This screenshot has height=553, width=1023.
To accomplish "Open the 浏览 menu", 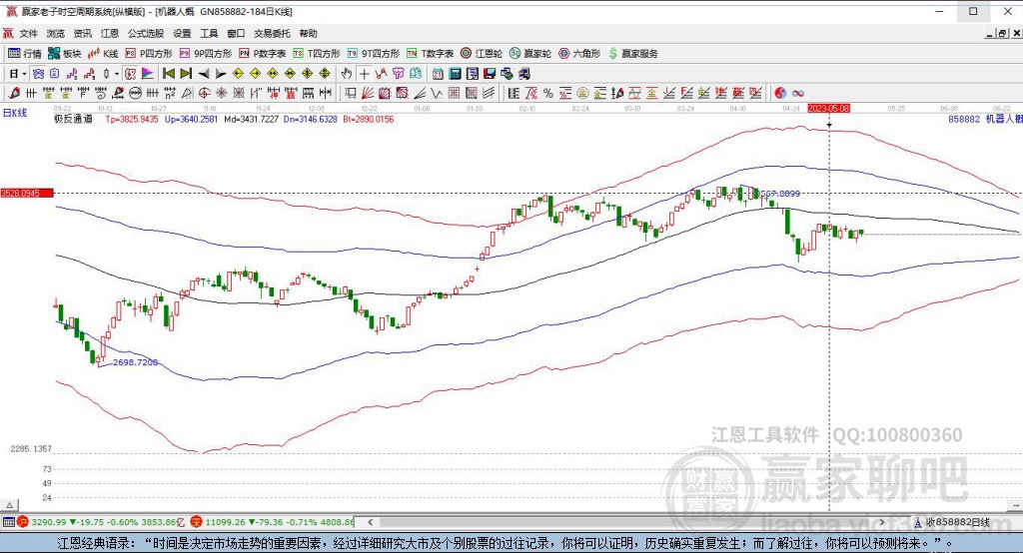I will (56, 33).
